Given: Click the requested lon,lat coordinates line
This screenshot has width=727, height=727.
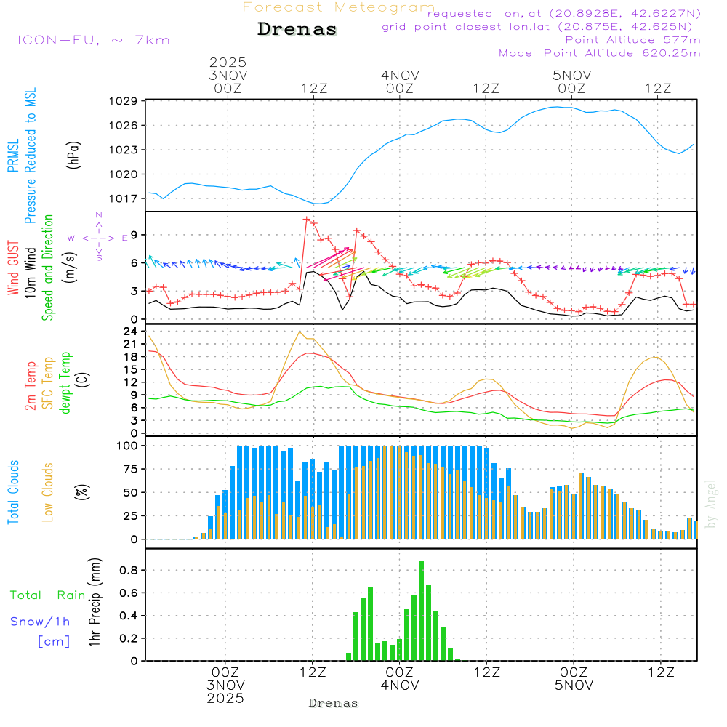Looking at the screenshot, I should click(564, 14).
